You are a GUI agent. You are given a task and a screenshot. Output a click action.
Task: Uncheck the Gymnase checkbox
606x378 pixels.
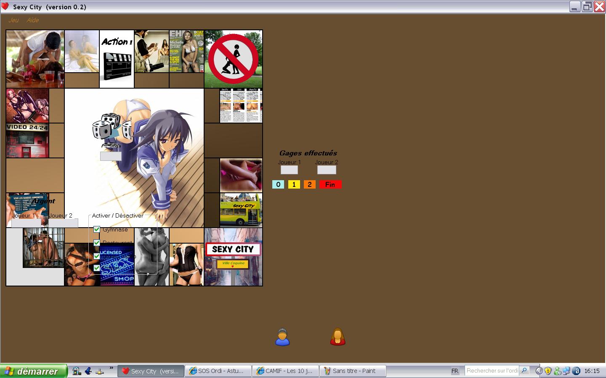tap(97, 229)
